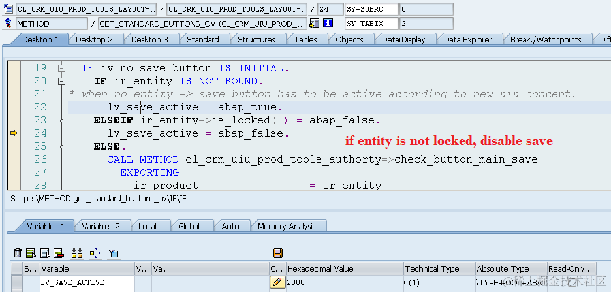The height and width of the screenshot is (292, 611).
Task: Click the blue info icon in header
Action: [328, 24]
